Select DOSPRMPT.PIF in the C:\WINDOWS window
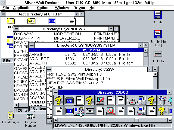This screenshot has width=174, height=130. [28, 38]
